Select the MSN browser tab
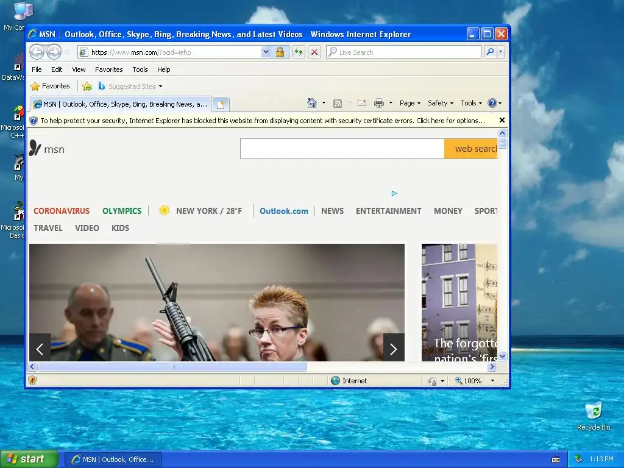Viewport: 624px width, 468px height. tap(121, 104)
